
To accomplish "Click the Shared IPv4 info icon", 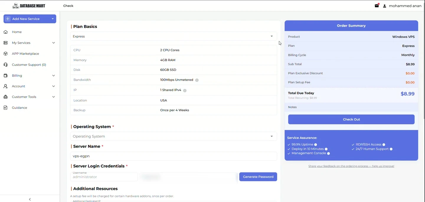I will point(185,90).
